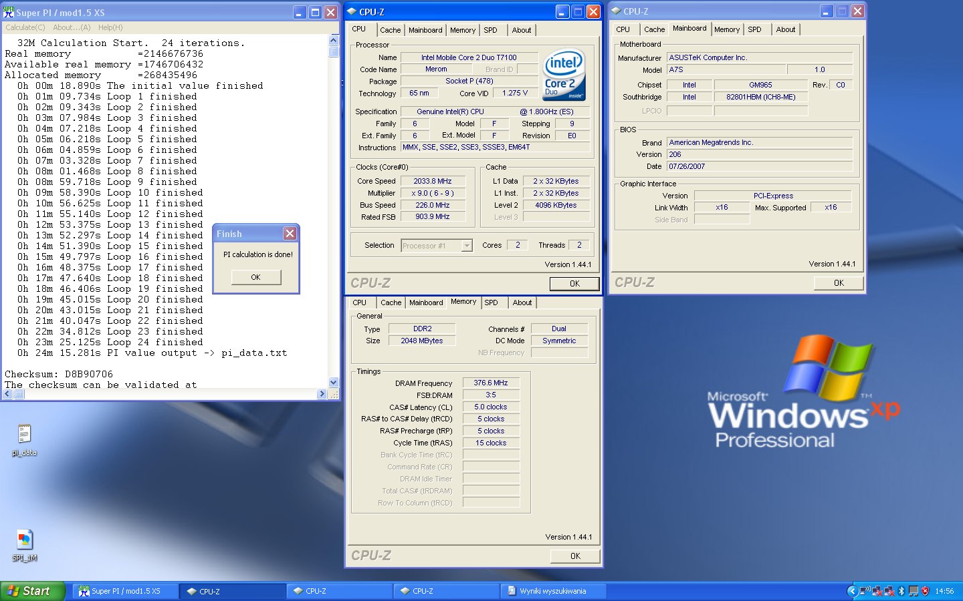Open the SPI_1M desktop icon

point(24,545)
